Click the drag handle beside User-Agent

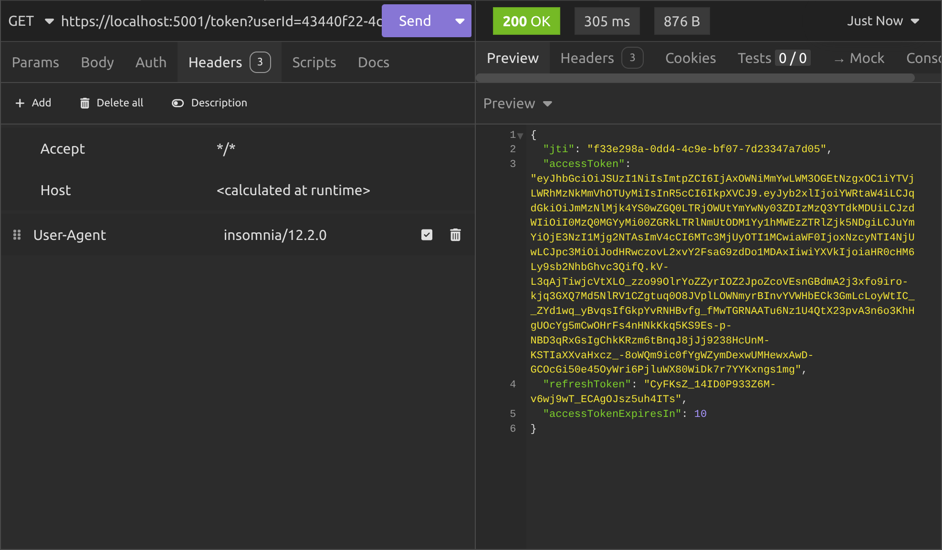click(x=17, y=235)
